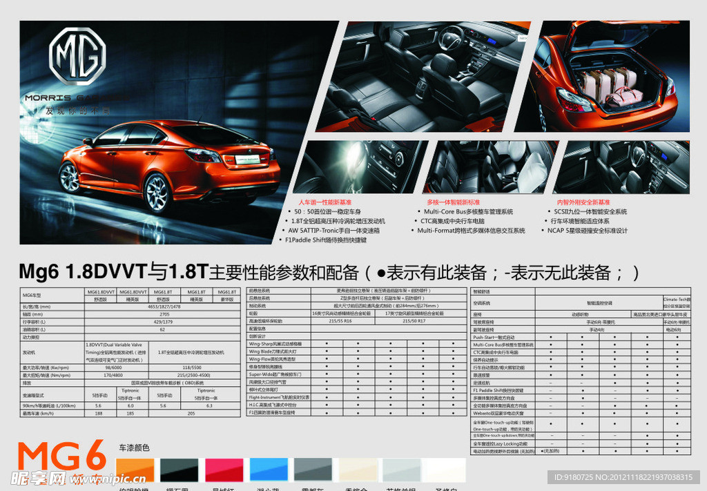The width and height of the screenshot is (707, 491).
Task: Click the orange MG6 logo lettering
Action: pos(62,456)
